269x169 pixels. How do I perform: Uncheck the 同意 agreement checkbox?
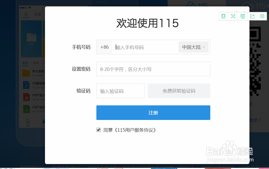point(98,130)
